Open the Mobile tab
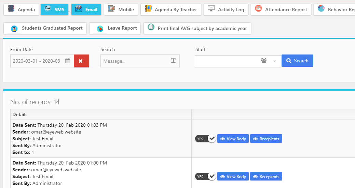The image size is (355, 188). tap(121, 10)
